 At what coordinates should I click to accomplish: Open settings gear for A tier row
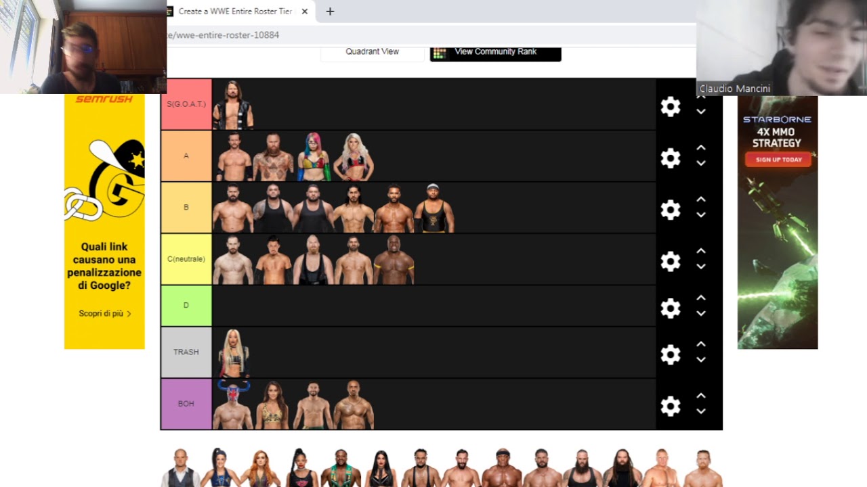[x=670, y=158]
